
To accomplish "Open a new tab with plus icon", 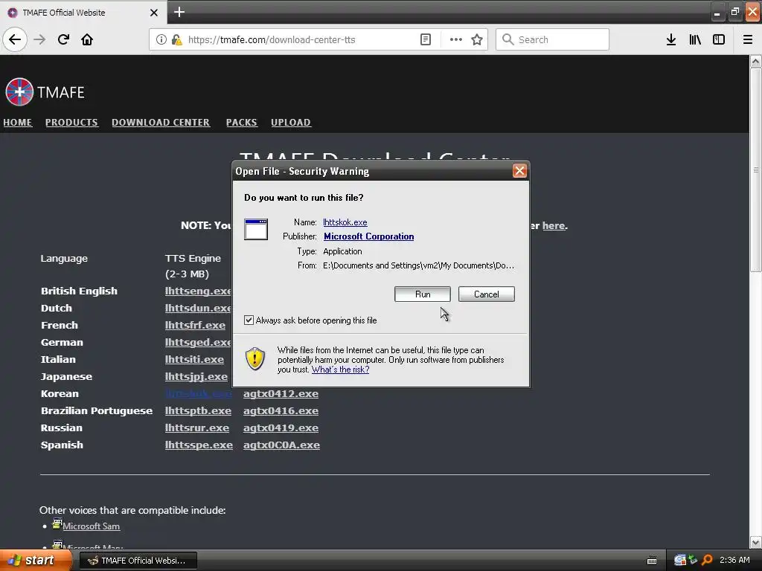I will pos(179,12).
